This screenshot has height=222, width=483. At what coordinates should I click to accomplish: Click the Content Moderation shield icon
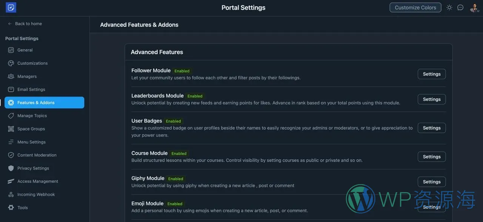[x=11, y=155]
